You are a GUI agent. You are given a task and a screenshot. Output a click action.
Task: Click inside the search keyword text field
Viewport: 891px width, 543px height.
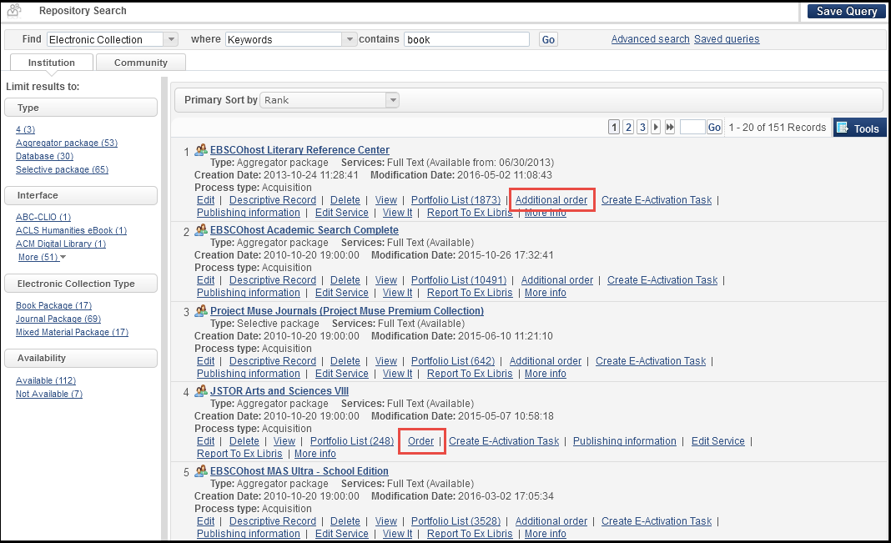point(466,39)
